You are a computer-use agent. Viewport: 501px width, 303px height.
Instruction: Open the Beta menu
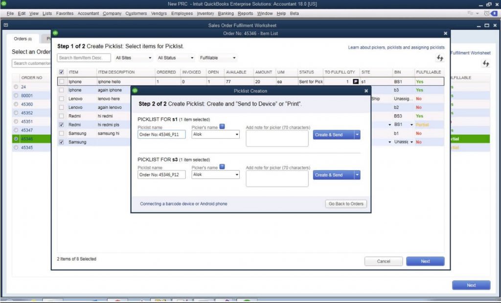coord(294,13)
